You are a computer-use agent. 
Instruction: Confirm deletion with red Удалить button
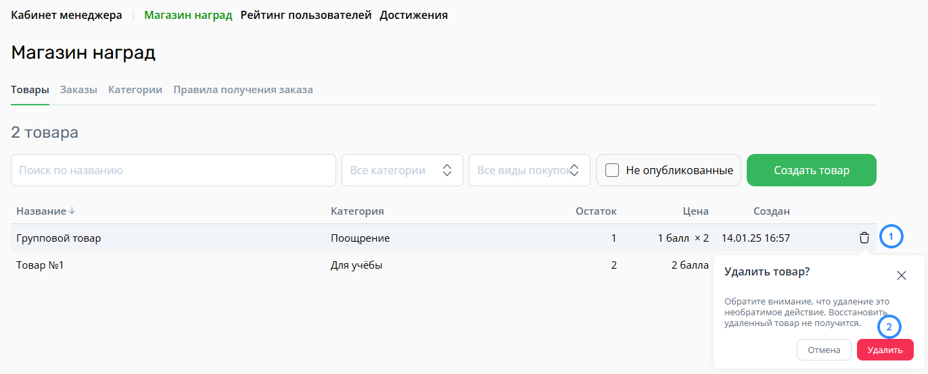(x=885, y=350)
